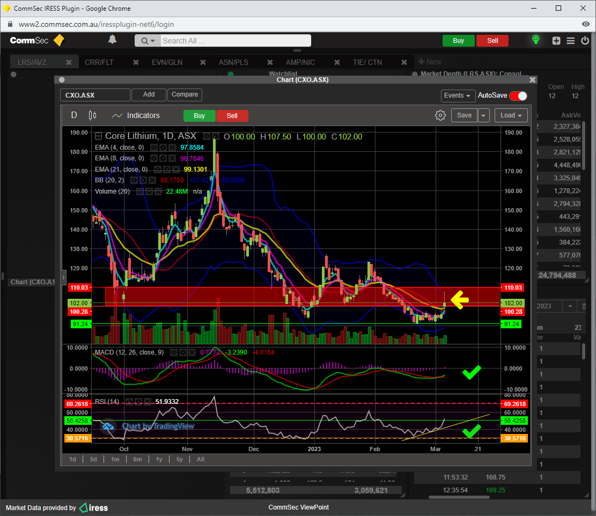Open Core Lithium series settings gear
596x516 pixels.
pos(216,136)
